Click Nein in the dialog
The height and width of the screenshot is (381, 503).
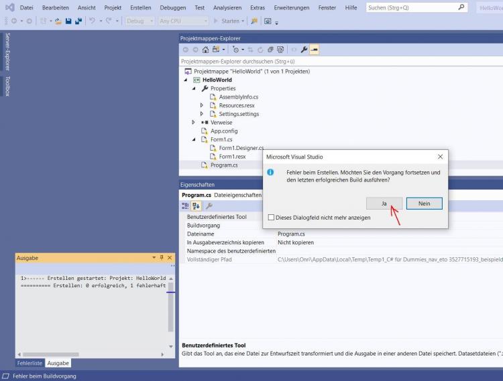pos(424,204)
